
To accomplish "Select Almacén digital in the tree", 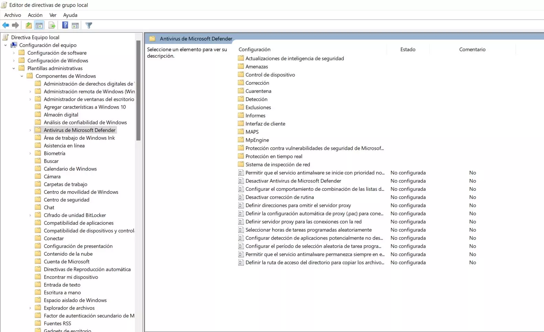I will pos(61,114).
